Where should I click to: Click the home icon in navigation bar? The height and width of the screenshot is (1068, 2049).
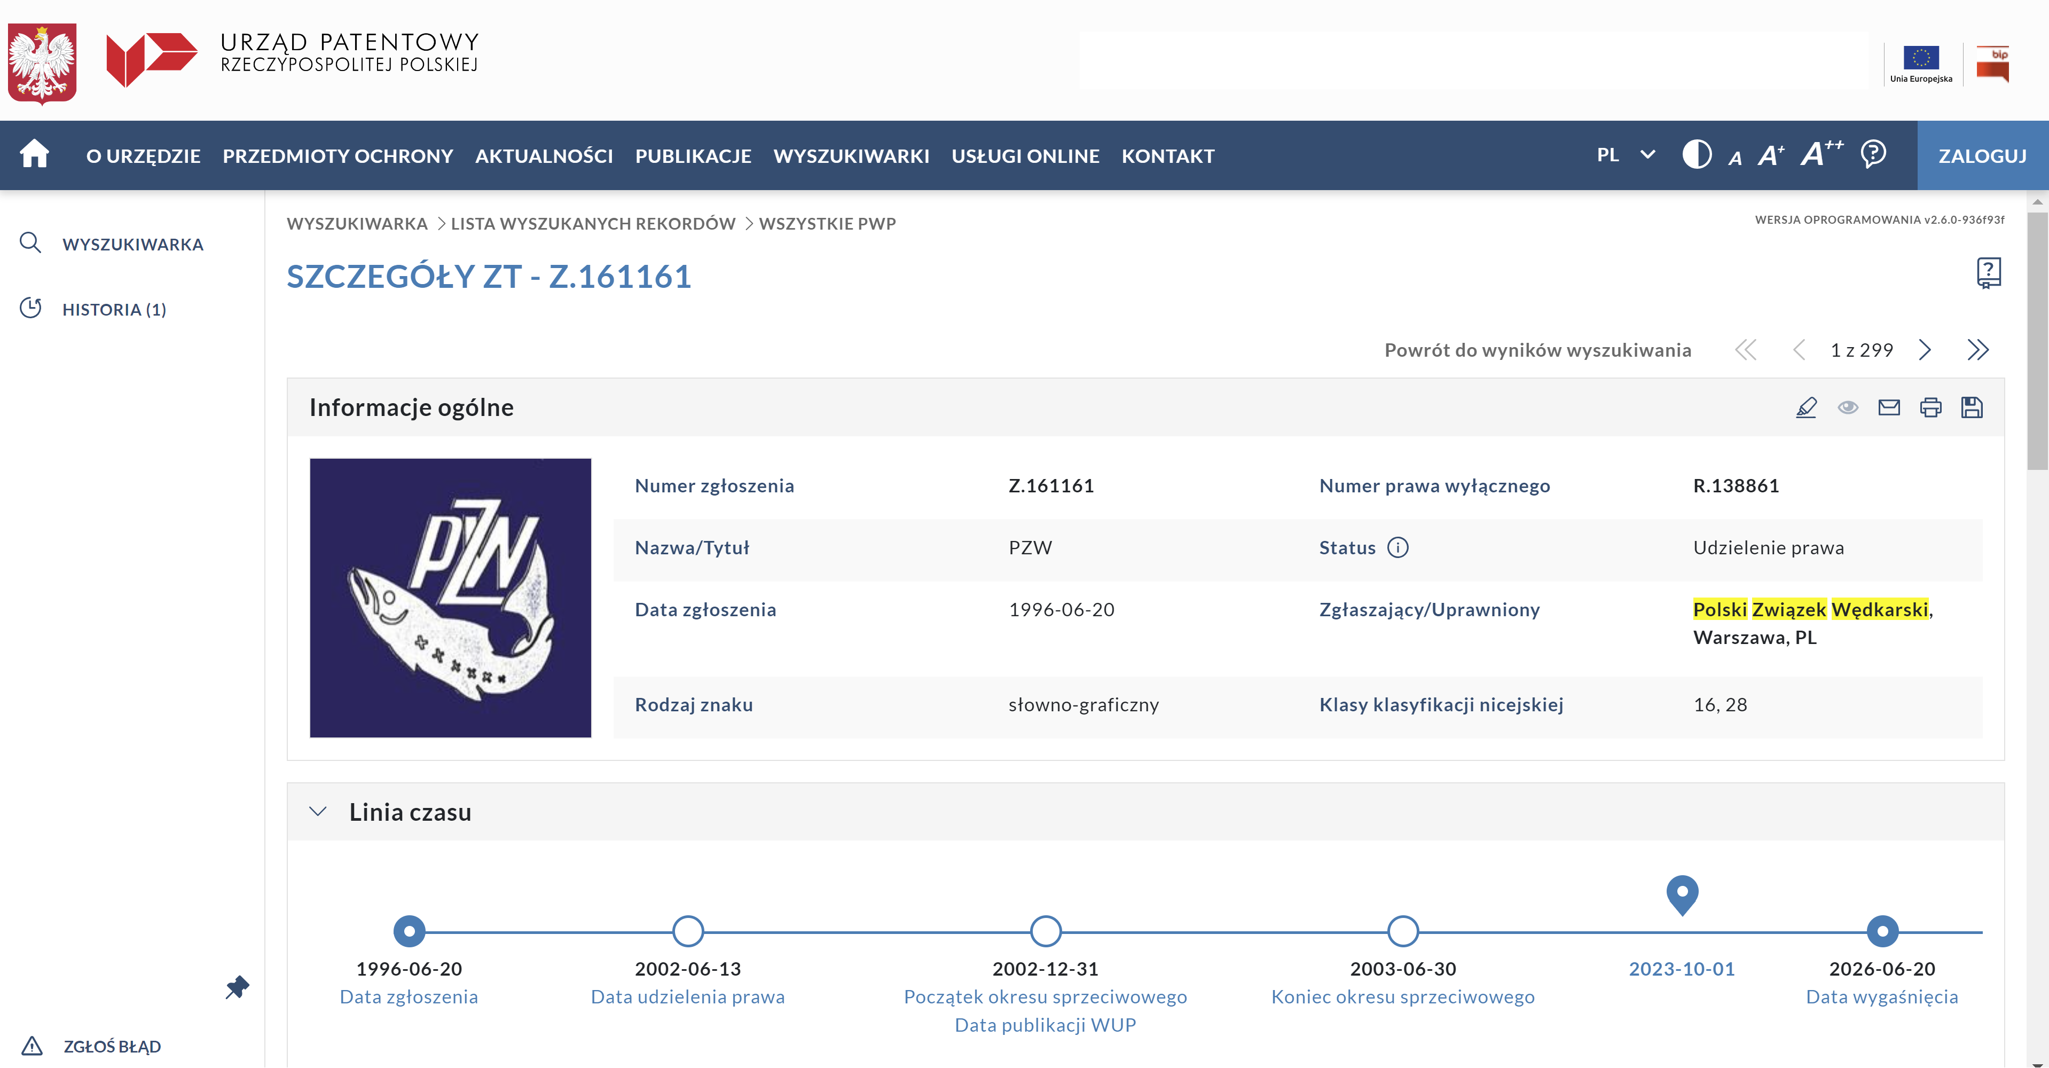[x=34, y=154]
